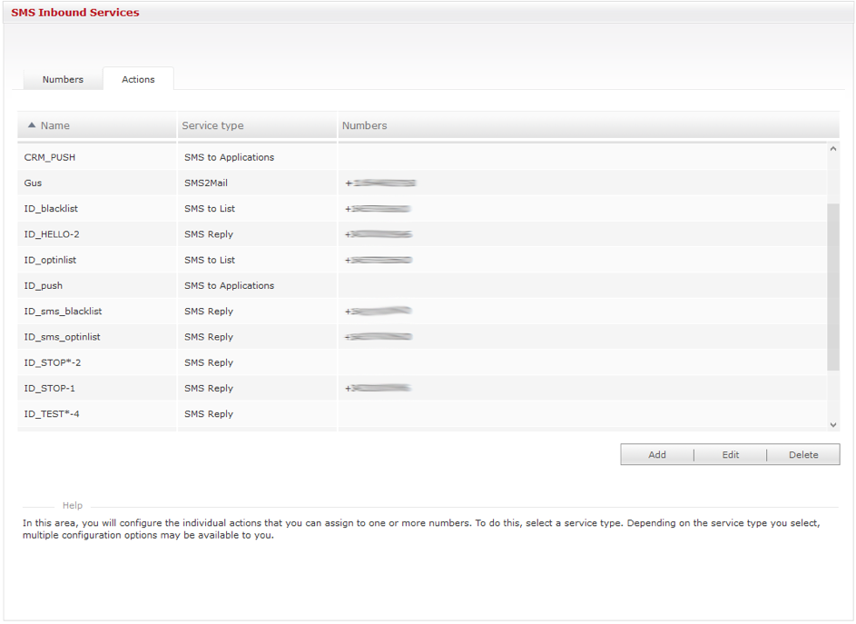Select the ID_STOP-1 row
The width and height of the screenshot is (856, 624).
coord(50,389)
